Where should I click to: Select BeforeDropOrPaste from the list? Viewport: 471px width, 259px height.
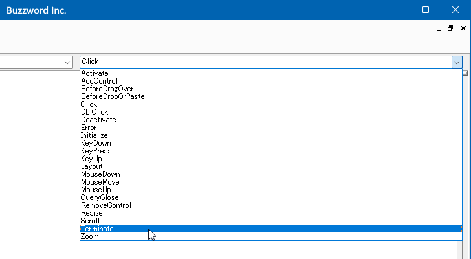click(271, 96)
